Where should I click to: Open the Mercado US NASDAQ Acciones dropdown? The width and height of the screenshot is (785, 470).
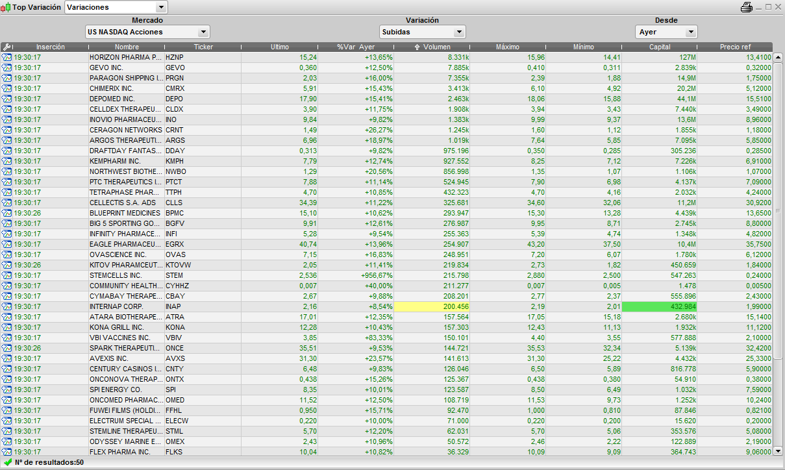(147, 32)
